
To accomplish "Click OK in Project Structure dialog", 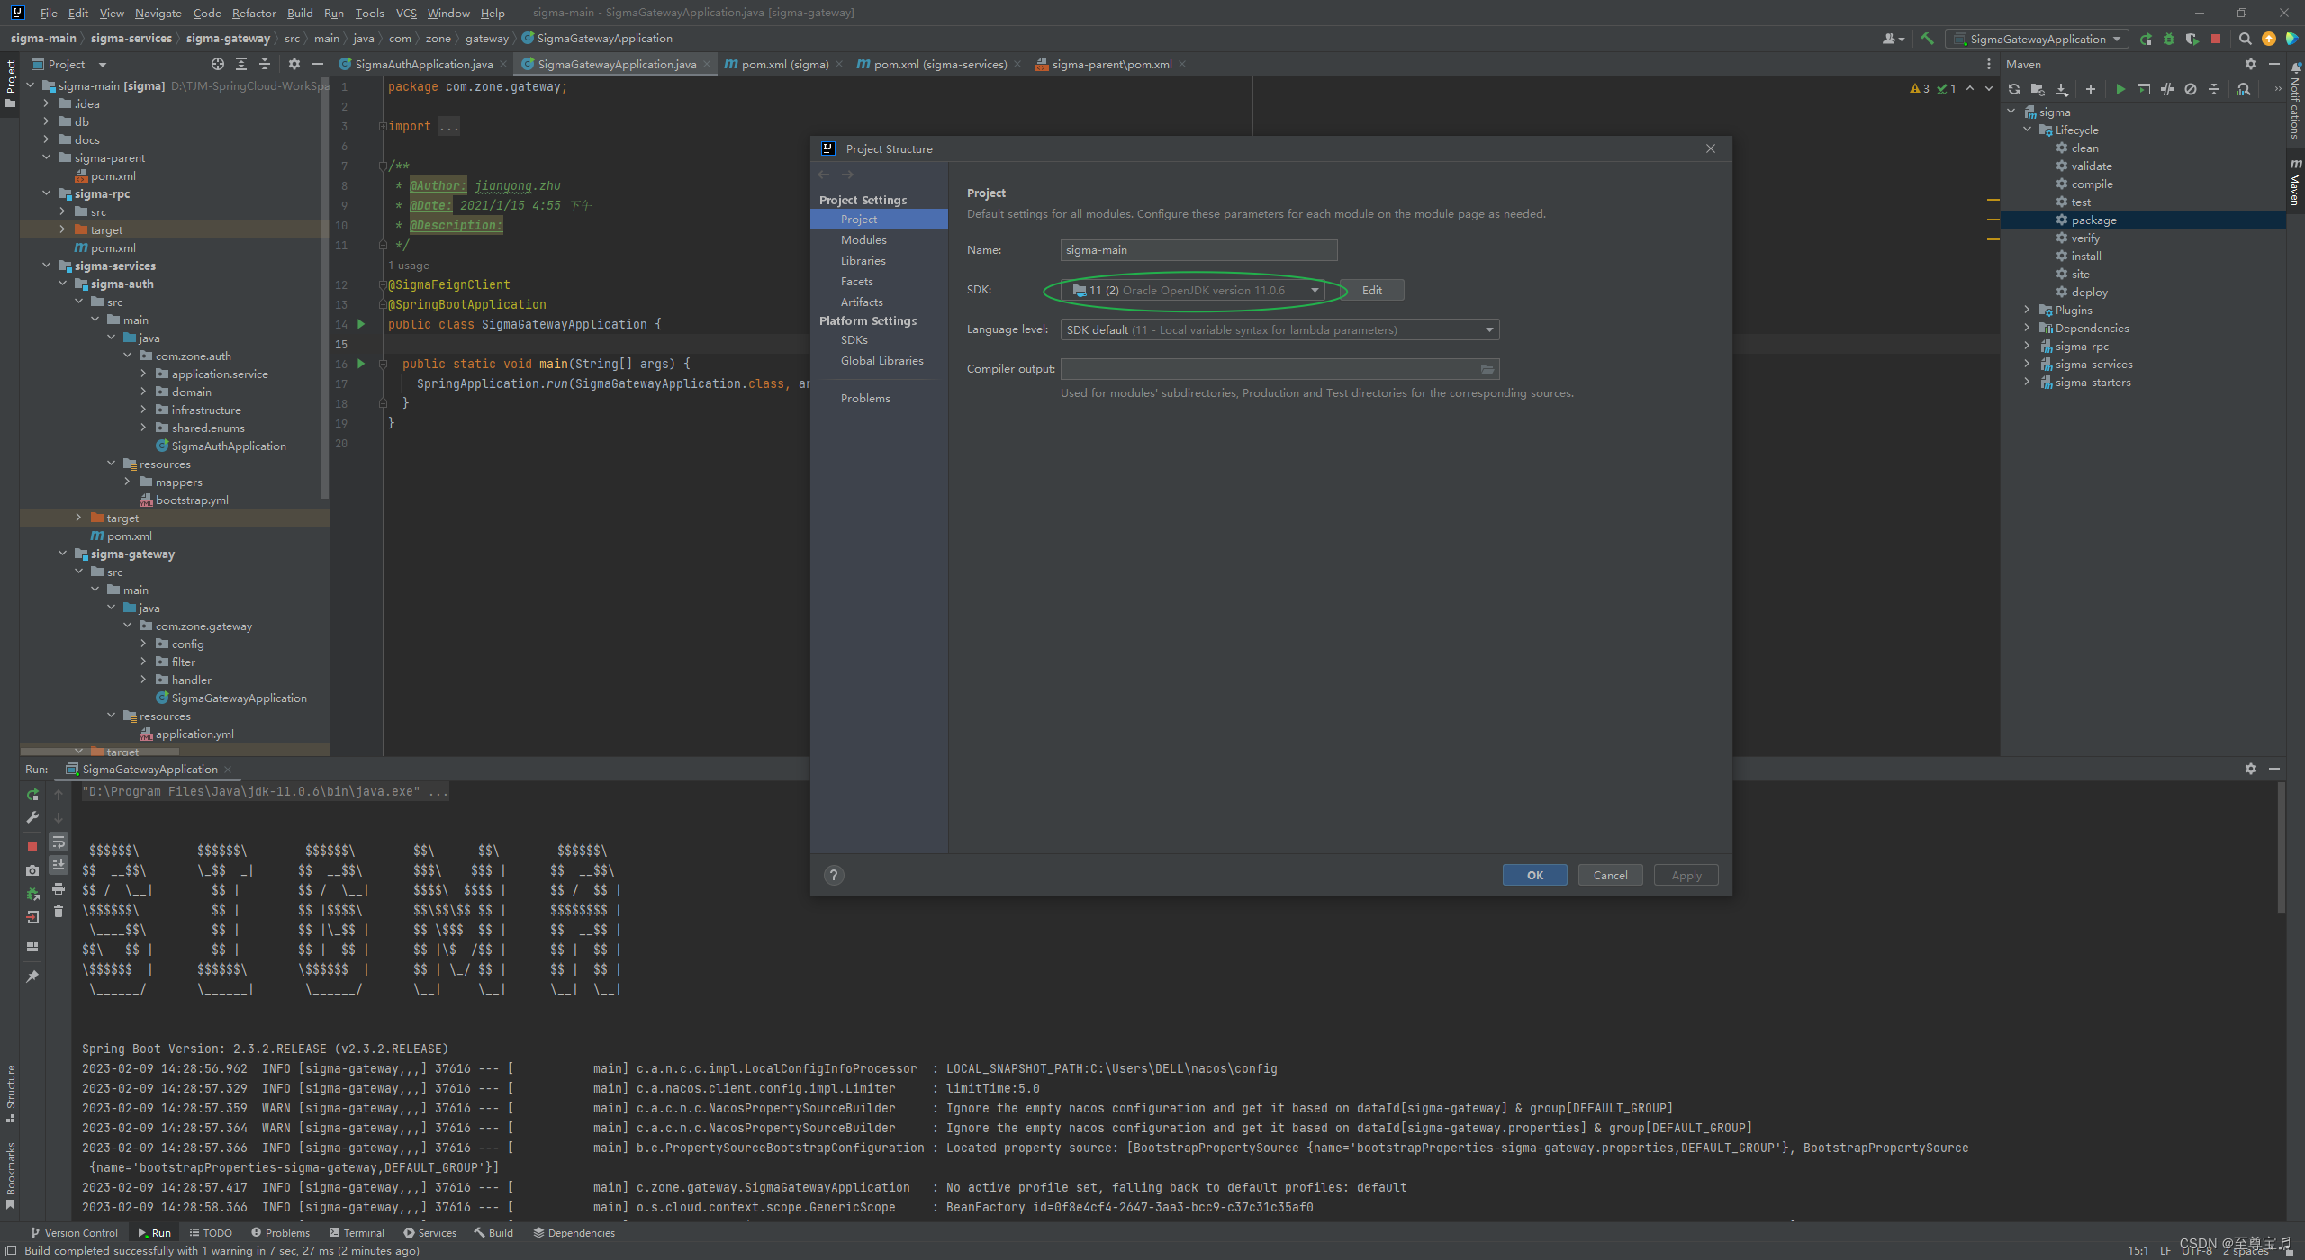I will (x=1534, y=874).
